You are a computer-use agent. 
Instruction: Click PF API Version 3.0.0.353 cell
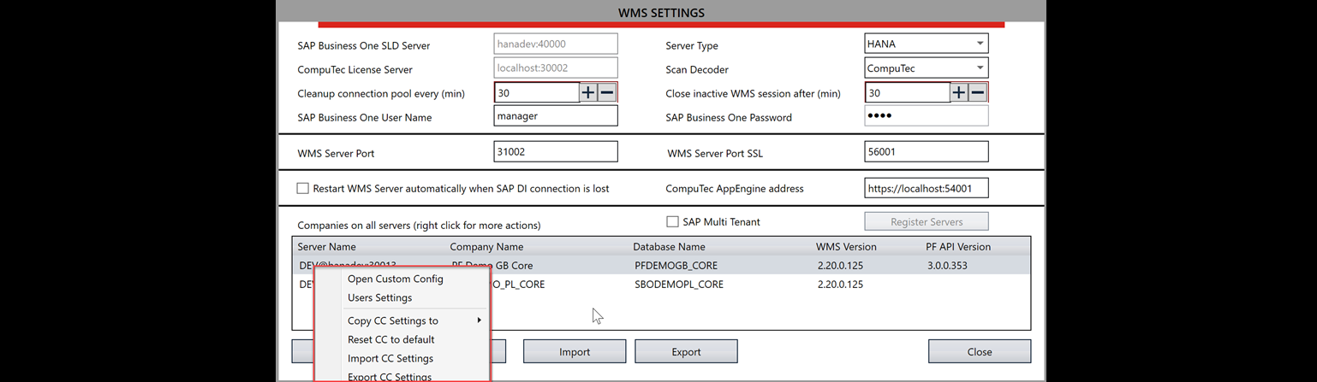point(947,266)
